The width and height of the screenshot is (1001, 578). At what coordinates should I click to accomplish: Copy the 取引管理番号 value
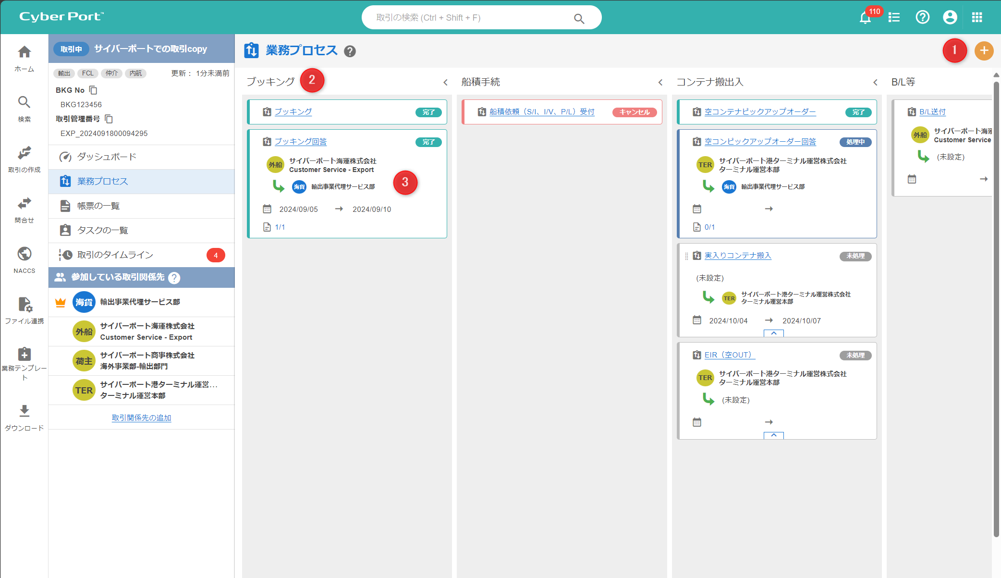click(x=109, y=119)
